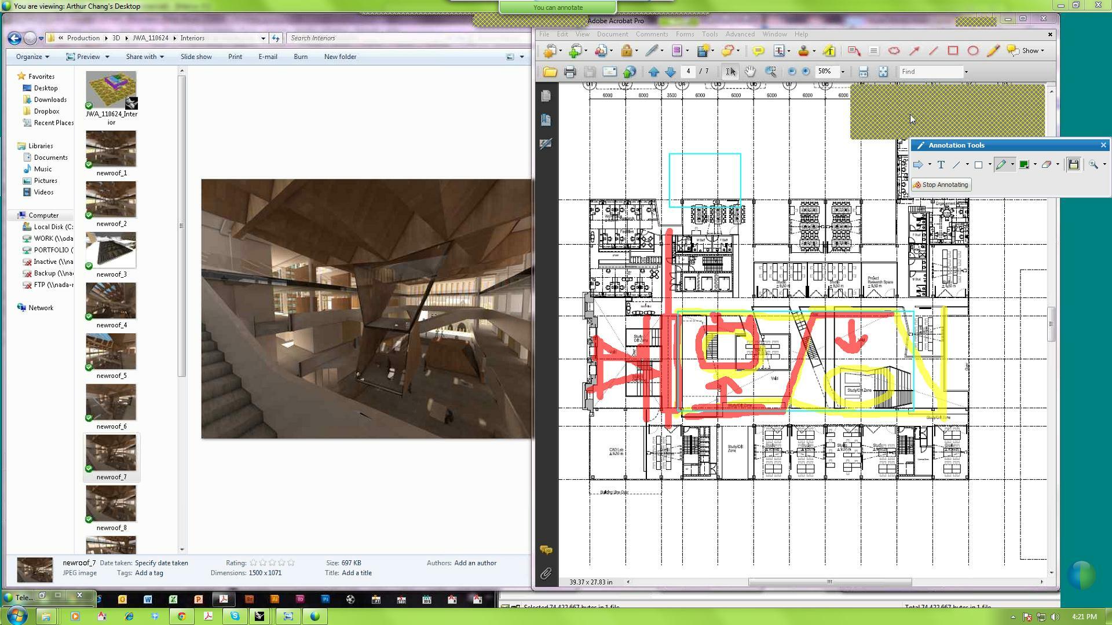Open the green annotation color picker

pos(1024,165)
